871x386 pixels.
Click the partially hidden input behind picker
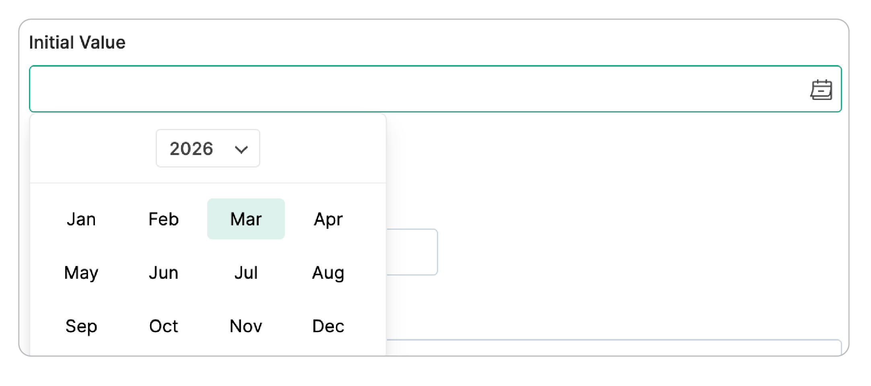[x=412, y=252]
